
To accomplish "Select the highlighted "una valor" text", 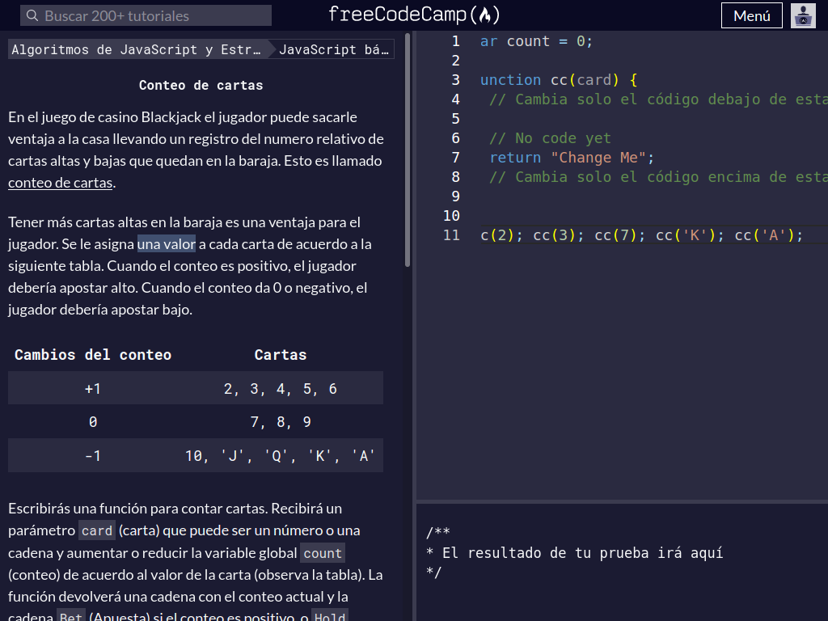I will pyautogui.click(x=165, y=243).
